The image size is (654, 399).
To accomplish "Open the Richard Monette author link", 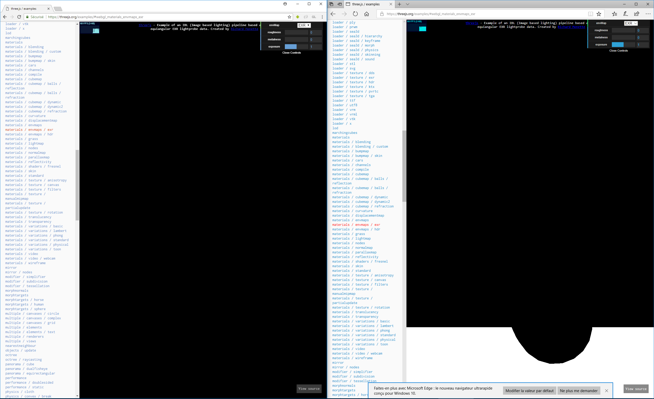I will pos(244,29).
